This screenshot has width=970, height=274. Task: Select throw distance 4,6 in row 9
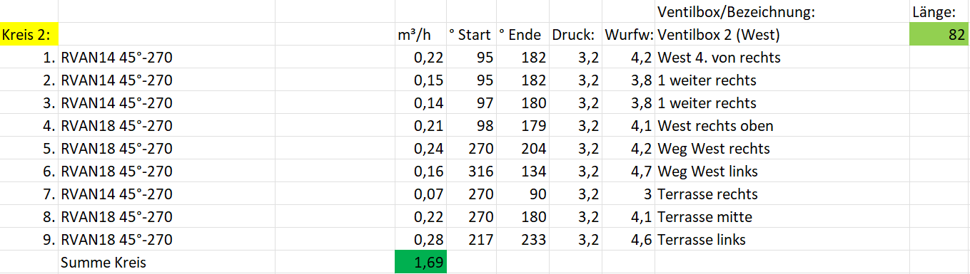628,239
